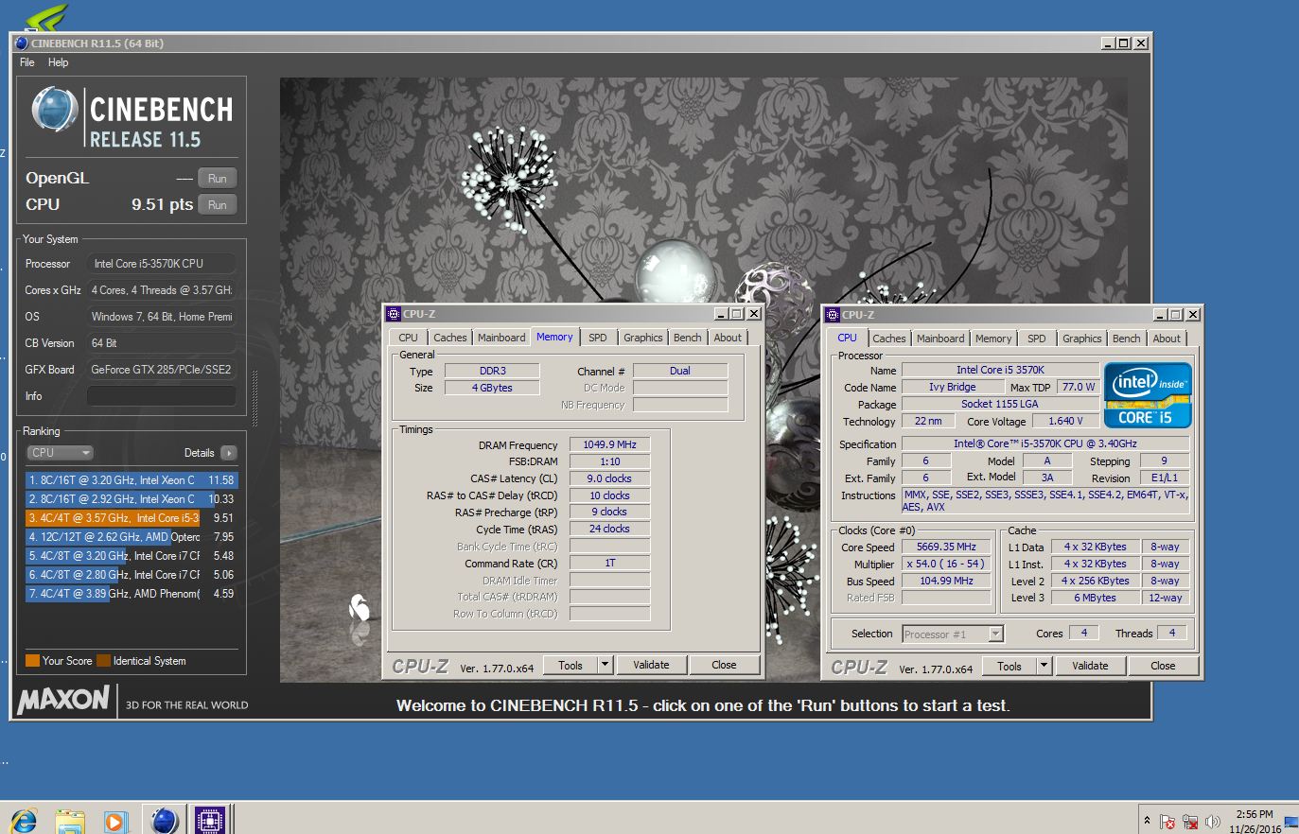Click the Core Voltage value 1.640 V

(1065, 421)
